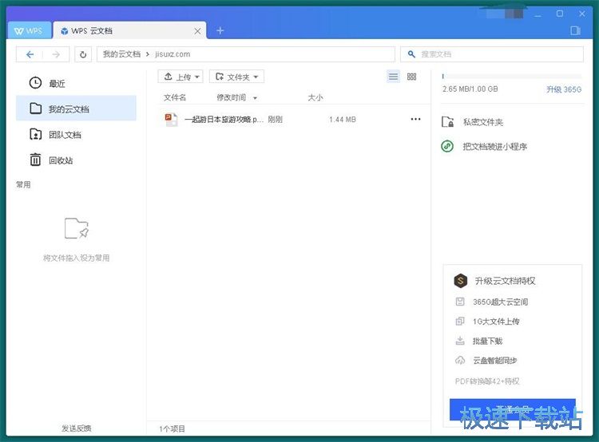Click the pinned folder placeholder icon
The width and height of the screenshot is (599, 442).
pyautogui.click(x=77, y=228)
